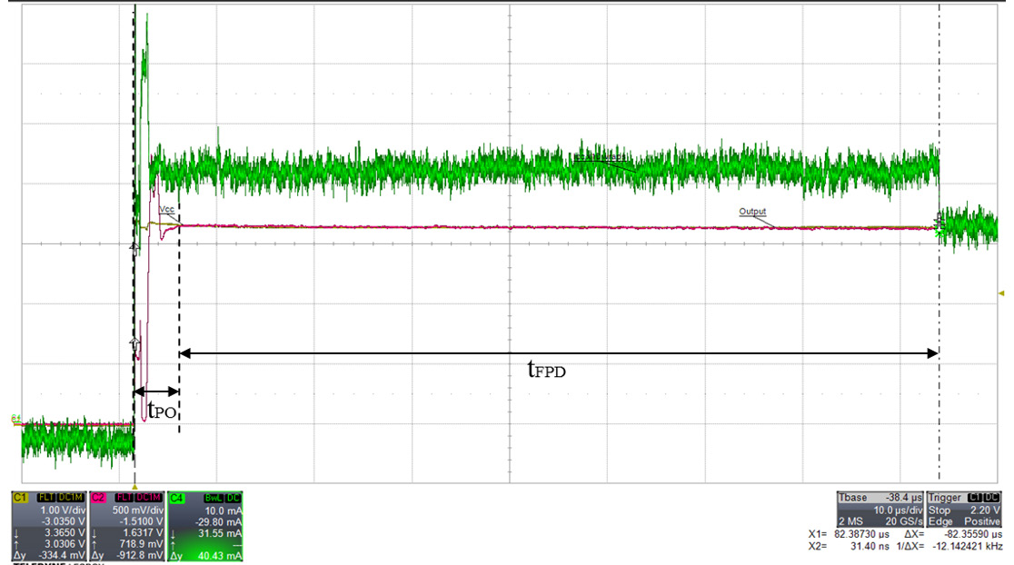Click the yellow C1 channel badge
1014x565 pixels.
coord(19,497)
